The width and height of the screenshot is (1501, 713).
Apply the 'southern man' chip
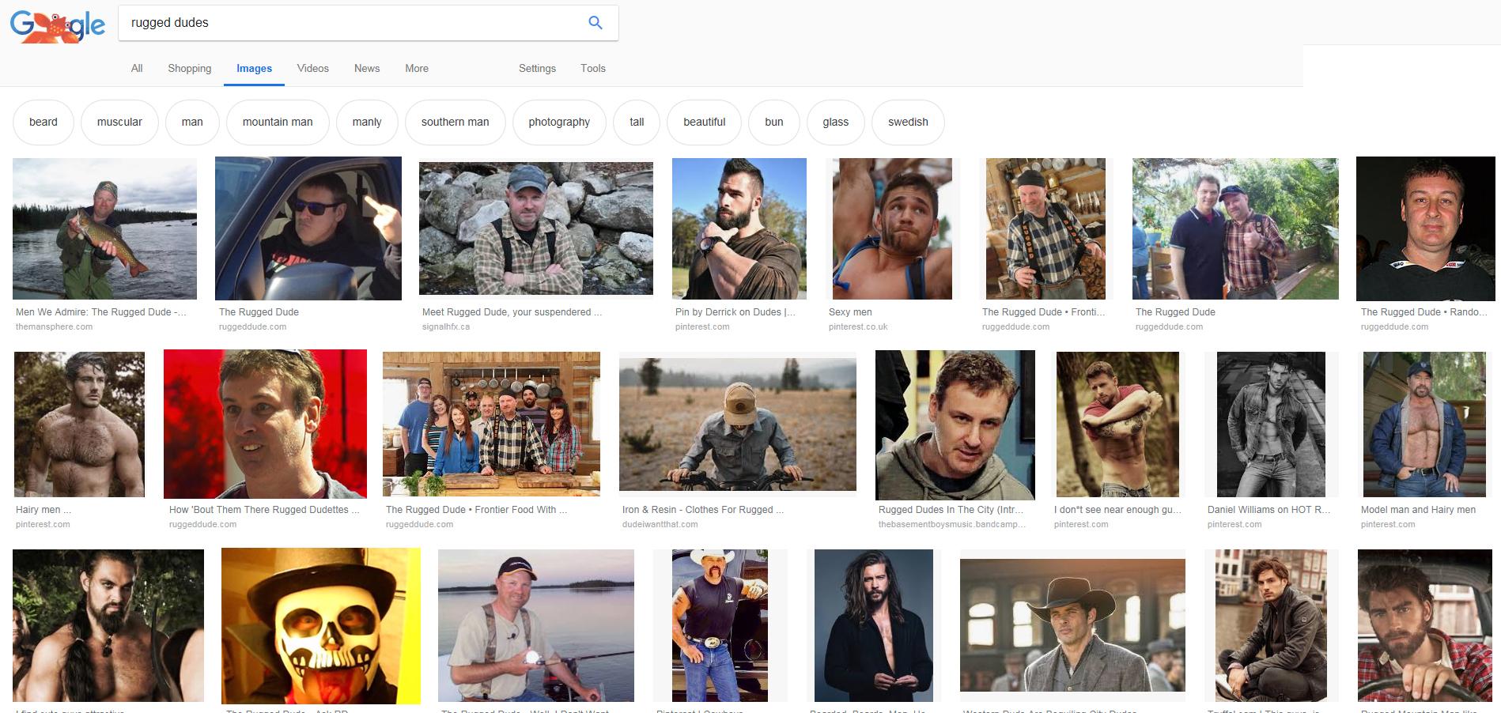[x=456, y=122]
